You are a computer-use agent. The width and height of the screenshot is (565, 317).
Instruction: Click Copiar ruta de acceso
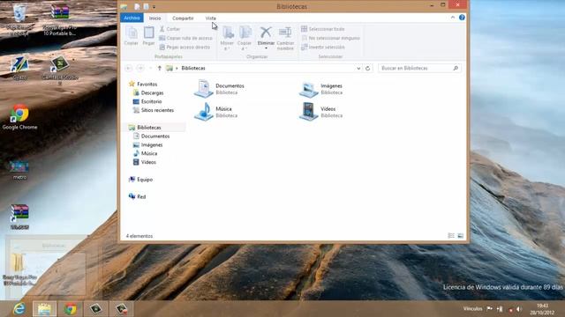pos(186,38)
